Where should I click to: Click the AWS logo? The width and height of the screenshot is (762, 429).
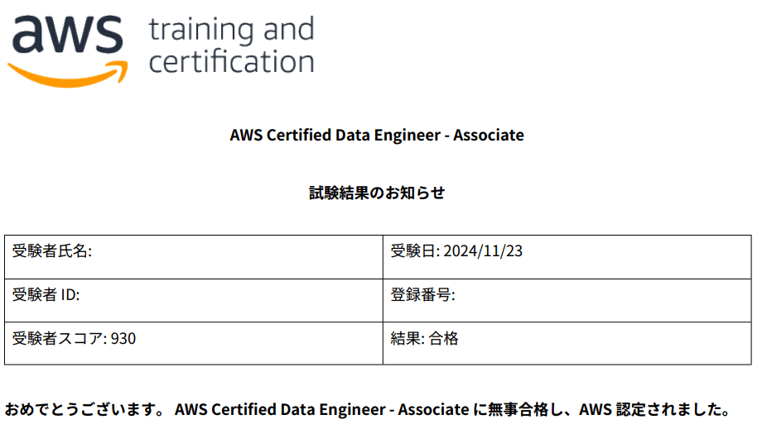point(68,51)
